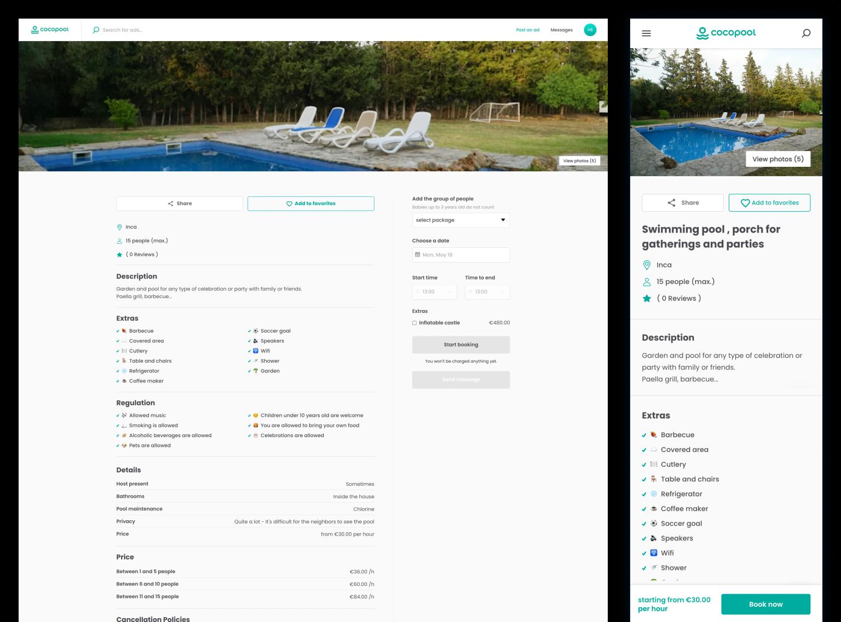The height and width of the screenshot is (622, 841).
Task: Click "Smoking is allowed" under Regulation
Action: pos(153,426)
